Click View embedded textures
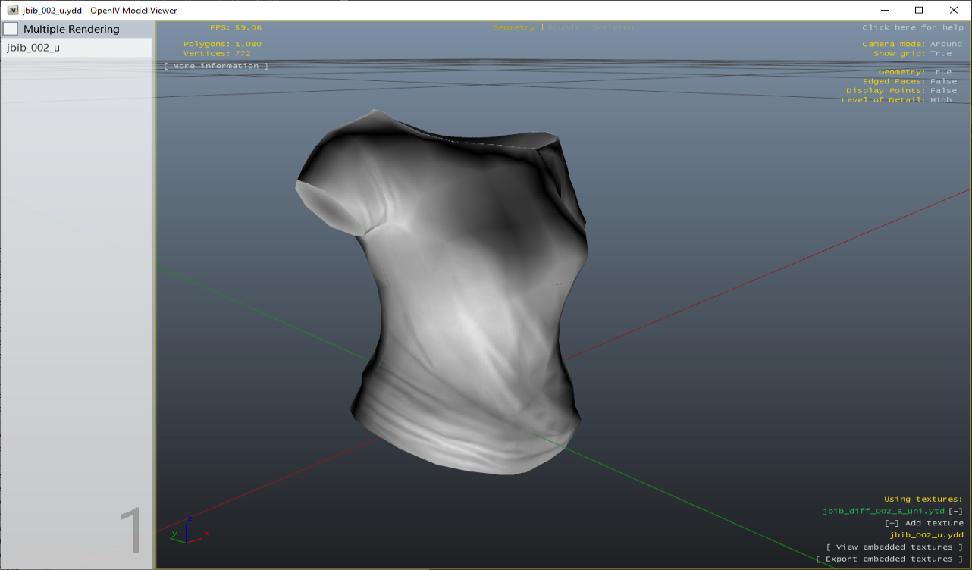 coord(895,547)
